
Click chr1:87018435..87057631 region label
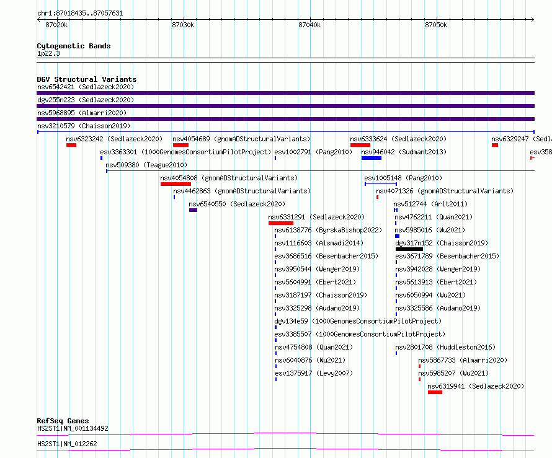80,14
